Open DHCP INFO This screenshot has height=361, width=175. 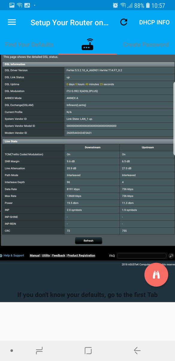point(154,22)
